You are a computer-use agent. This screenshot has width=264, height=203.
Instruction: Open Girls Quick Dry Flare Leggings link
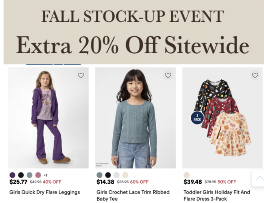(45, 192)
